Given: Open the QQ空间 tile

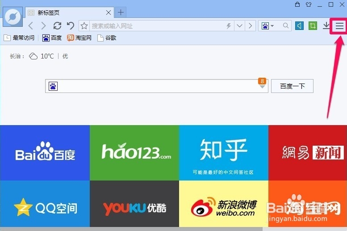Looking at the screenshot, I should (45, 204).
